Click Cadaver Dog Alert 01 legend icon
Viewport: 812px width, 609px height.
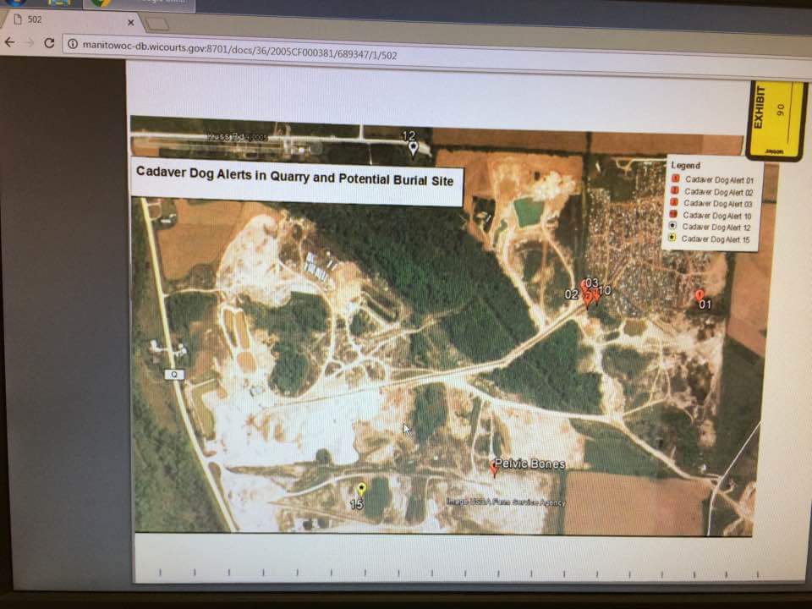tap(675, 179)
